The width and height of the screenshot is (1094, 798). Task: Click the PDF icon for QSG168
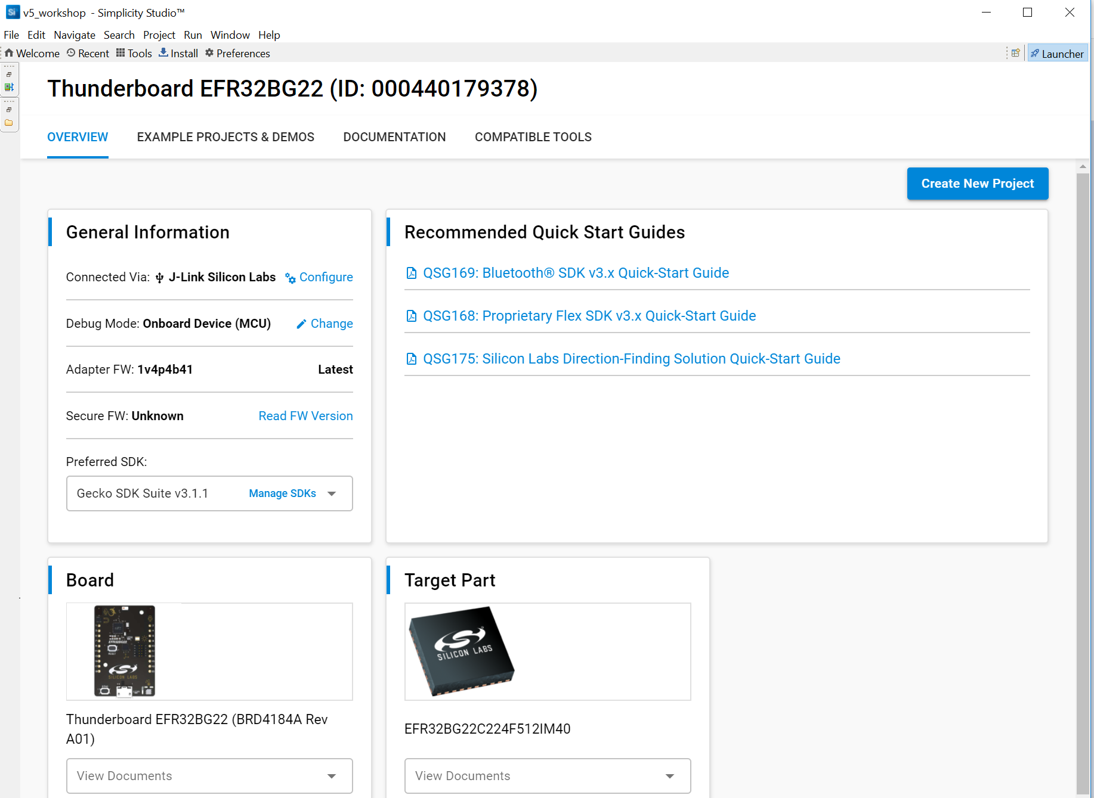(411, 316)
